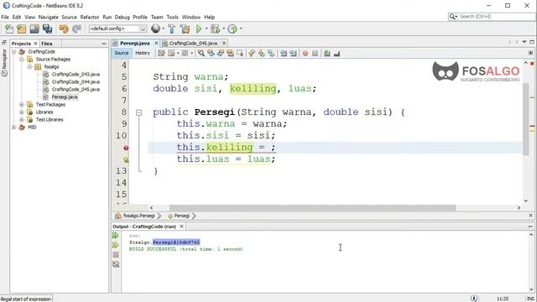Click the editor vertical scrollbar thumb

coord(526,119)
